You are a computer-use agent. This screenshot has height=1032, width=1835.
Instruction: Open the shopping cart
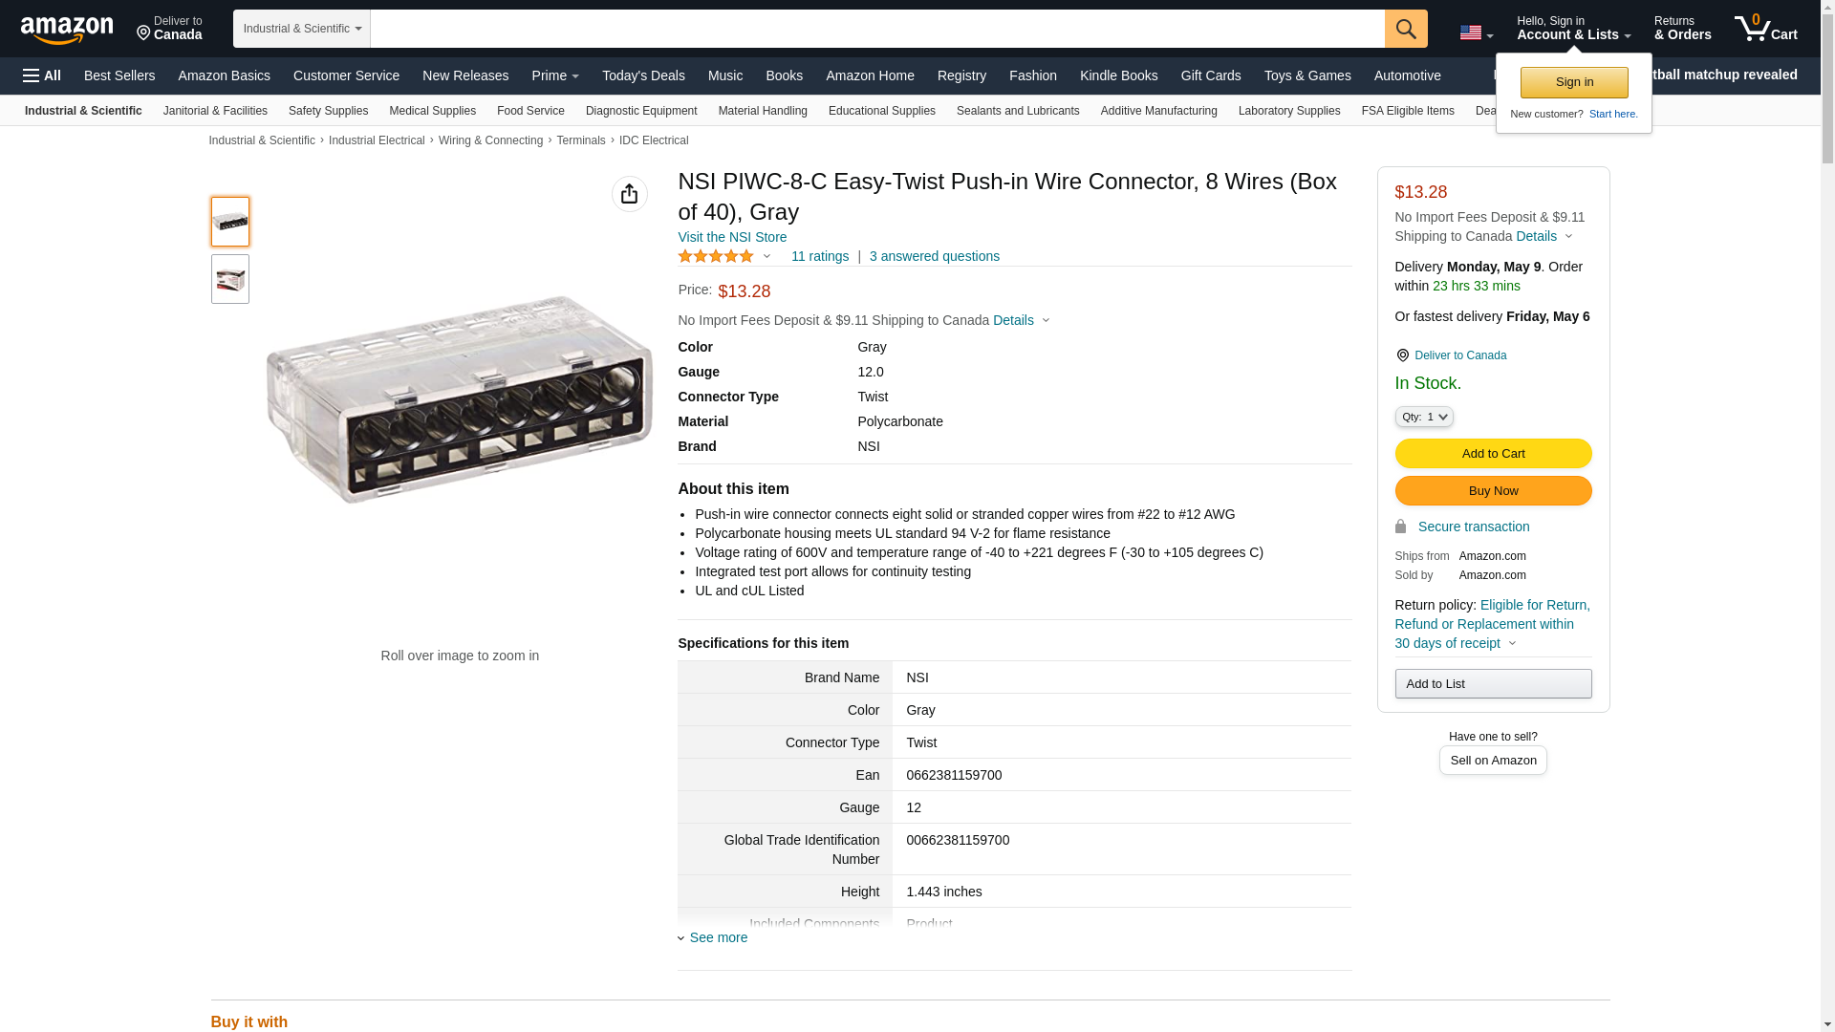coord(1765,29)
